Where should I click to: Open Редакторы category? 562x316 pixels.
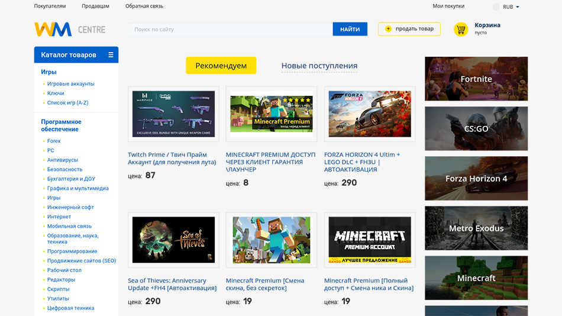point(61,279)
